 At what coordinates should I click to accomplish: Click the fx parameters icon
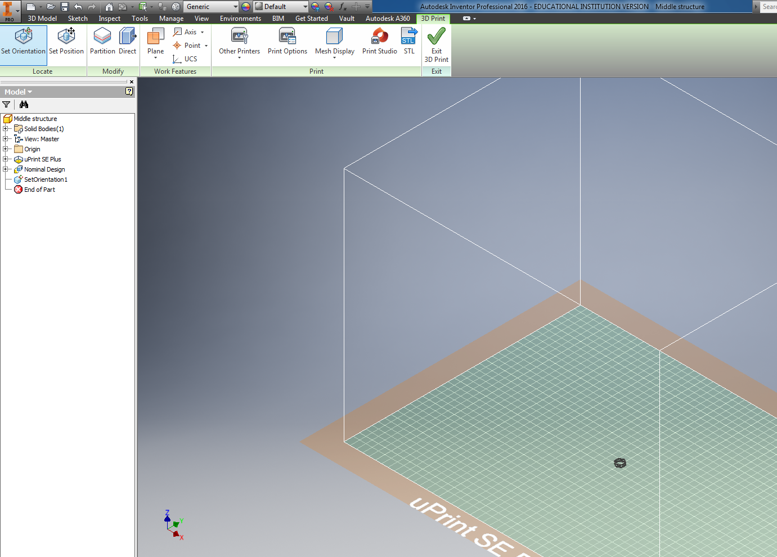coord(343,7)
